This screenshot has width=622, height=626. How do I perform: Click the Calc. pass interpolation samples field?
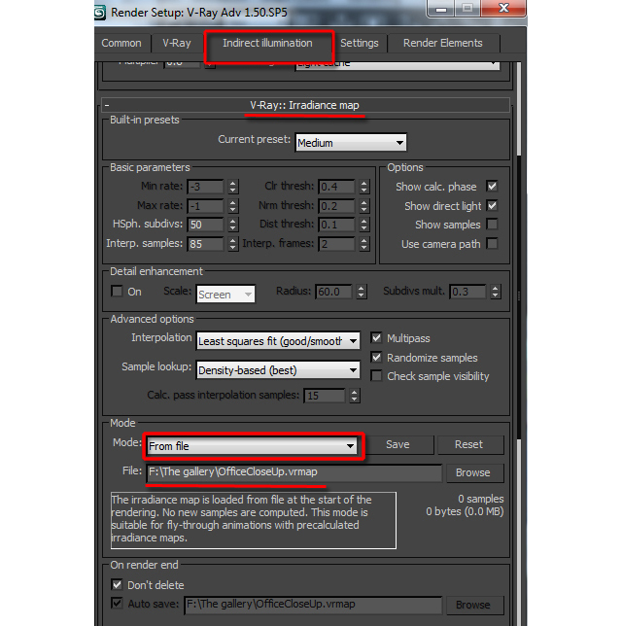tap(325, 396)
